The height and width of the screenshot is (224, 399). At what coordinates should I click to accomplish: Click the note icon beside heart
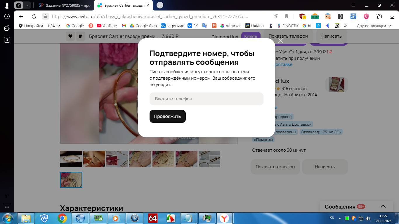[x=80, y=36]
